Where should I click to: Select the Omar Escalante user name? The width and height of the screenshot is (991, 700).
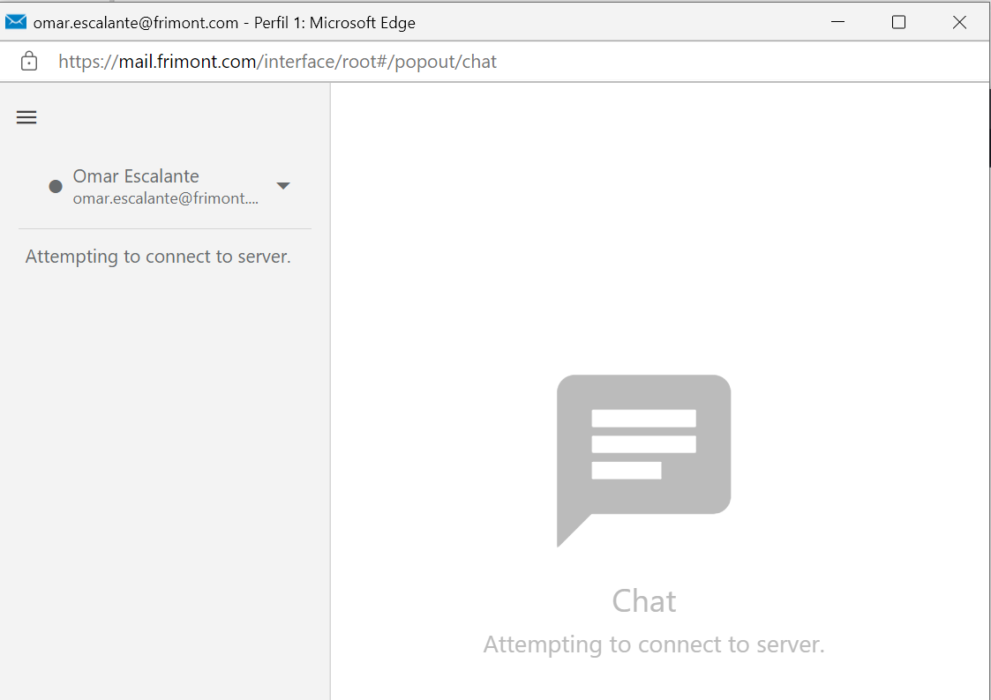(136, 176)
